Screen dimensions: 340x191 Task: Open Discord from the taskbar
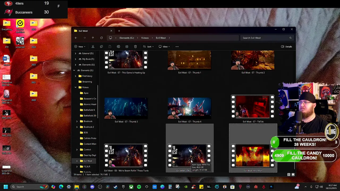(92, 187)
